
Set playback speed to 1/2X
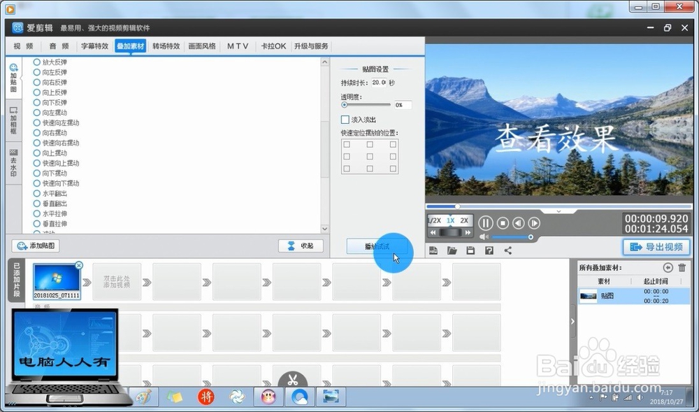pos(435,220)
